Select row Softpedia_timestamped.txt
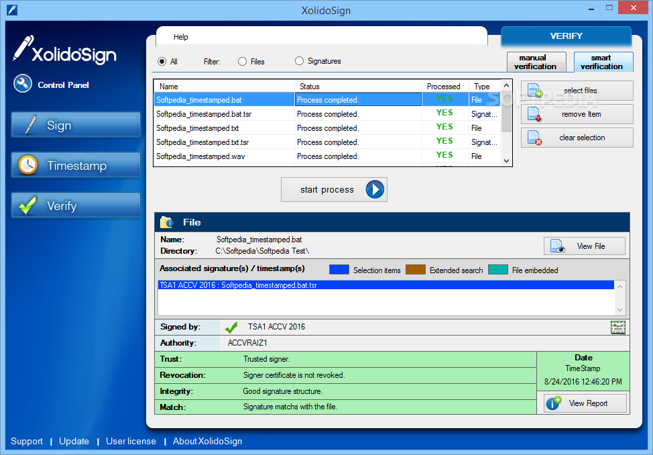This screenshot has width=653, height=455. 327,128
